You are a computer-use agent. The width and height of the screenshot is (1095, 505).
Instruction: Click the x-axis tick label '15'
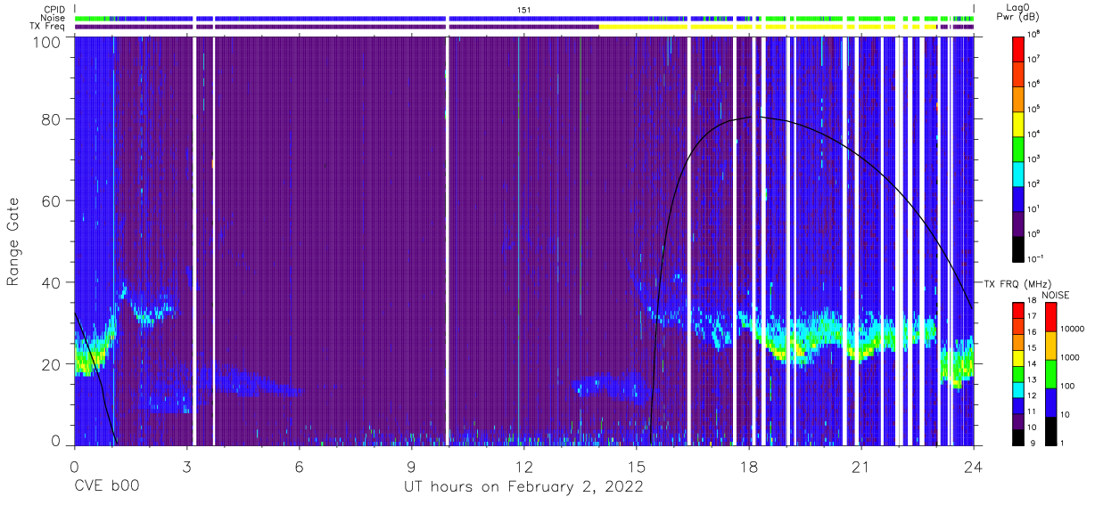(x=637, y=466)
